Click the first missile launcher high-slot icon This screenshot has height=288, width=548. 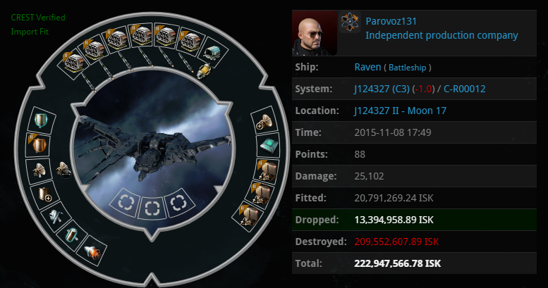pyautogui.click(x=72, y=63)
